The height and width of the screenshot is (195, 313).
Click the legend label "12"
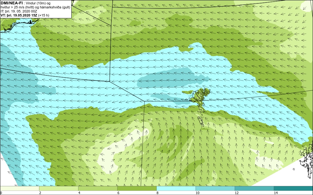[237, 193]
